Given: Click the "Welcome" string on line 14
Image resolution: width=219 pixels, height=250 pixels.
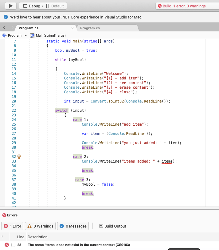Looking at the screenshot, I should click(x=114, y=74).
